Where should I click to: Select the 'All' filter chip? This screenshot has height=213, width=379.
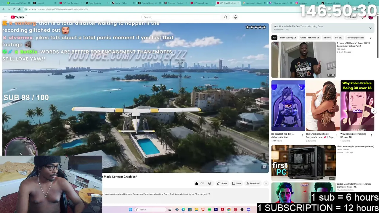(x=274, y=38)
